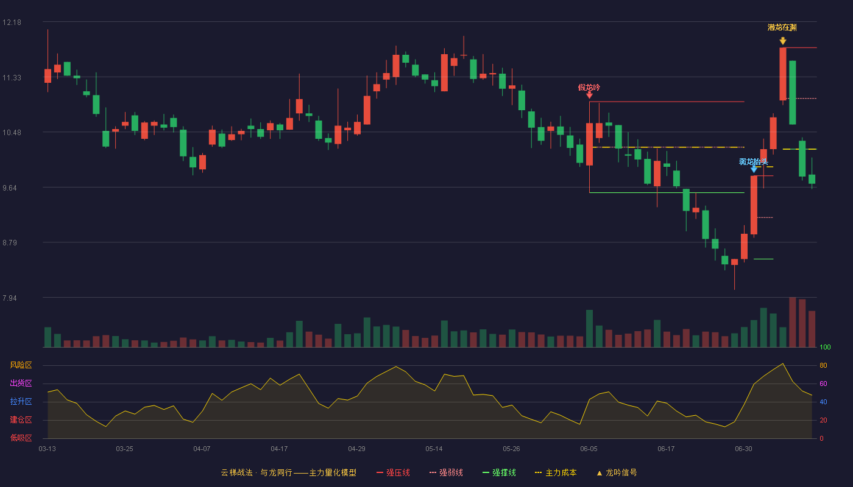Image resolution: width=853 pixels, height=487 pixels.
Task: Click the 05-26 date label
Action: [x=511, y=449]
